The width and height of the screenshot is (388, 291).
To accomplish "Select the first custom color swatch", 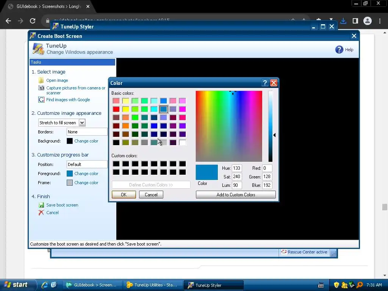I will 116,164.
